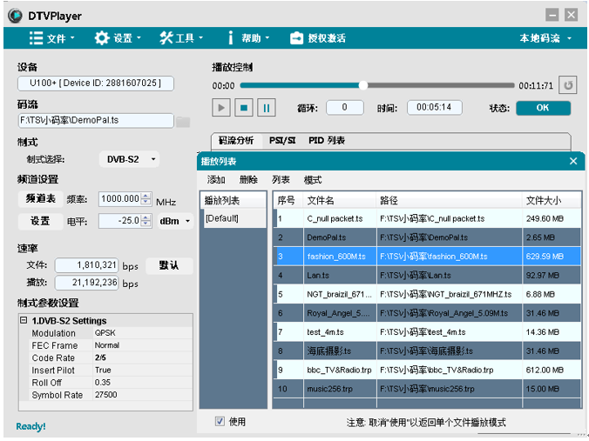Click the pause playback button
Image resolution: width=589 pixels, height=441 pixels.
(267, 108)
